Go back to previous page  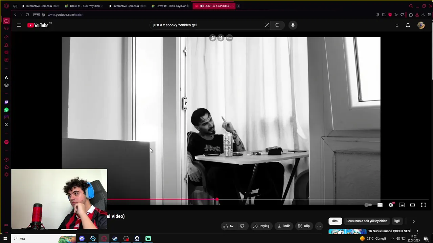tap(15, 15)
